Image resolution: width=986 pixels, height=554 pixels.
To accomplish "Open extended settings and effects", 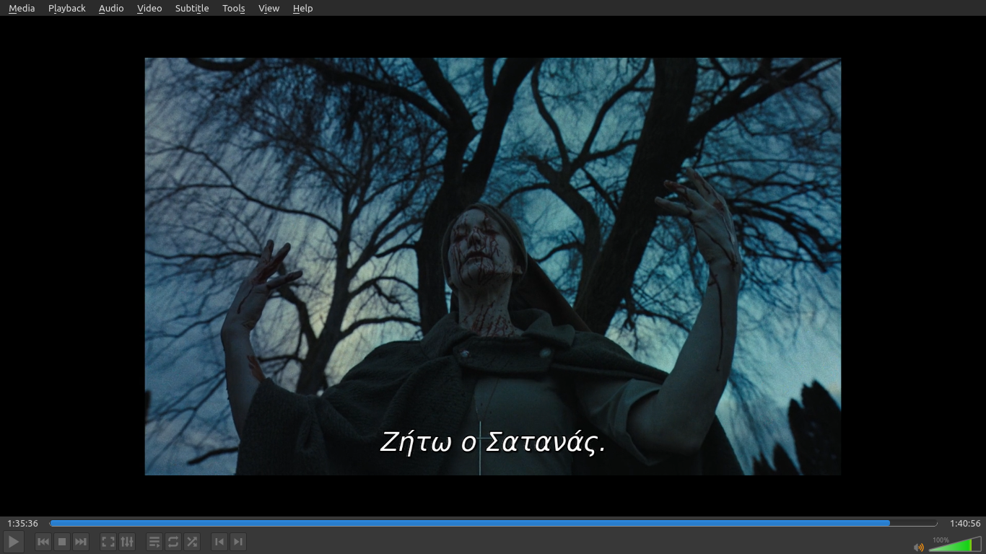I will point(127,542).
